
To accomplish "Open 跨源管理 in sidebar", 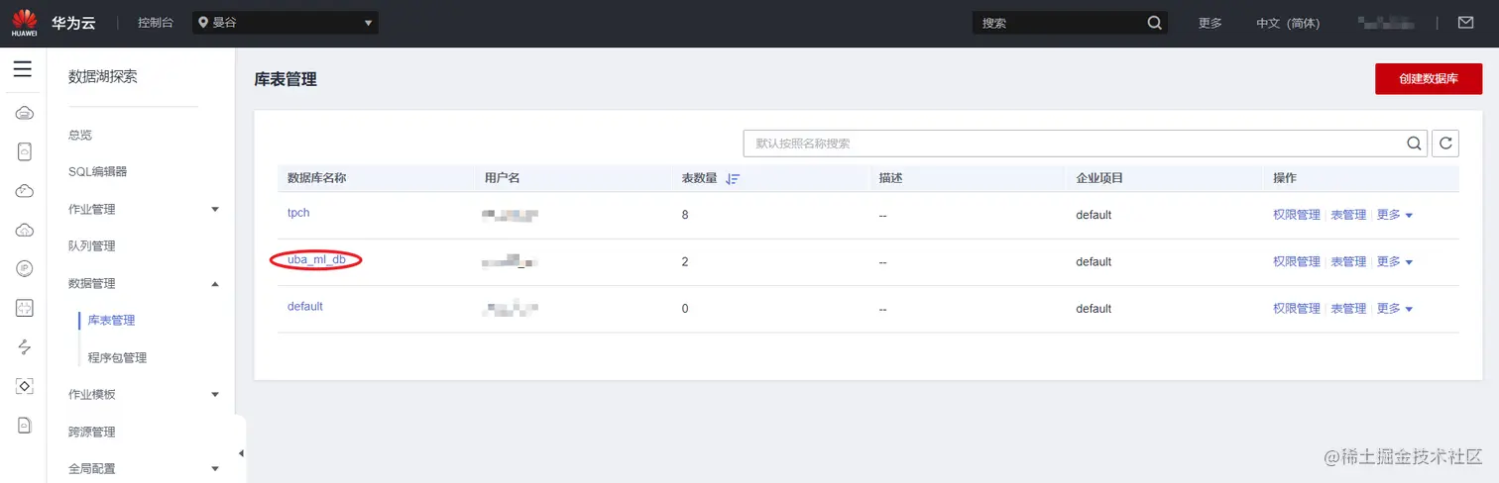I will tap(92, 433).
